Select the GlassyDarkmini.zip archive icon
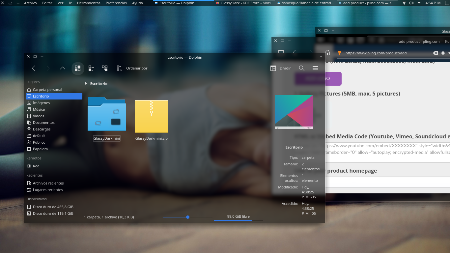The width and height of the screenshot is (450, 253). (x=152, y=117)
